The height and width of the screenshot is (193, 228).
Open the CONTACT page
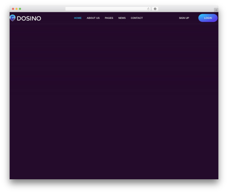tap(137, 18)
